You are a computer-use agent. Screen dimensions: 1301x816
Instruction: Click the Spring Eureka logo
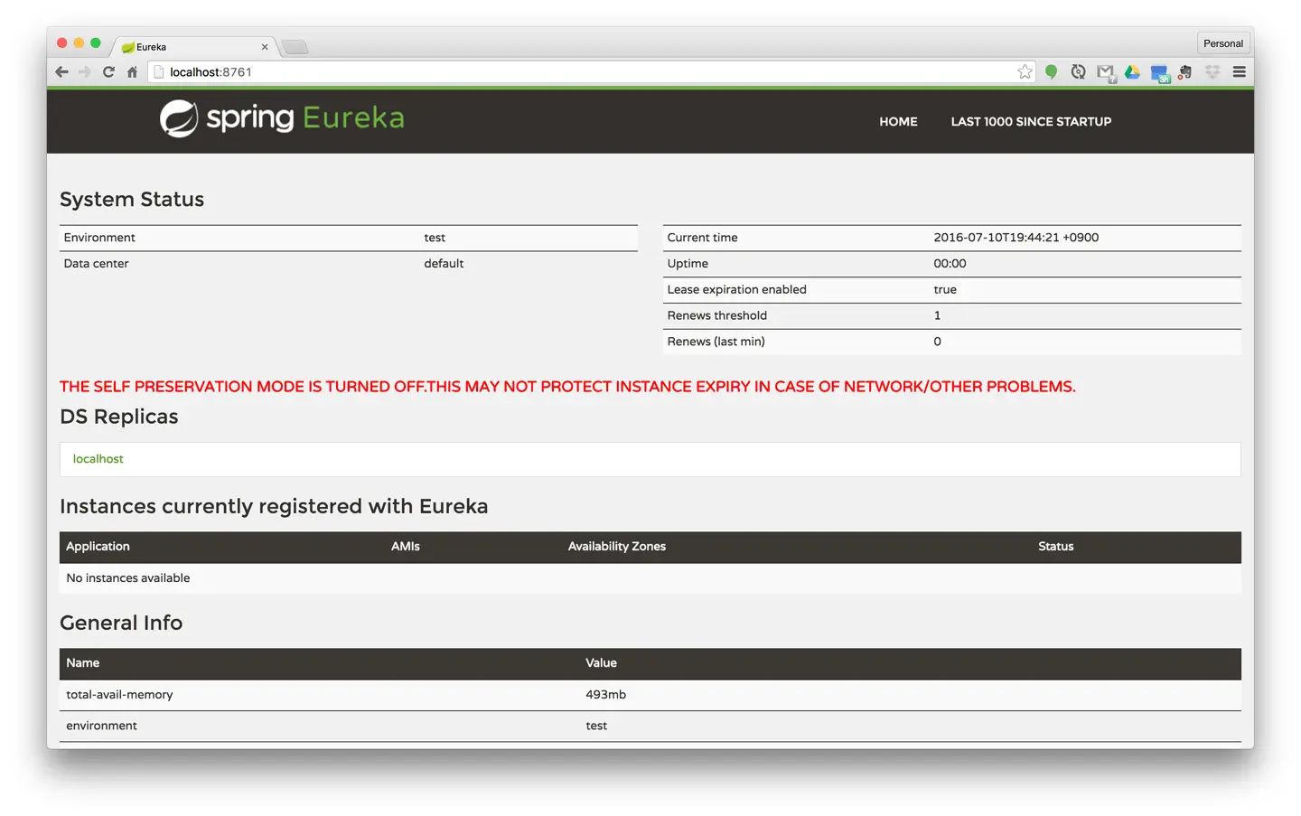(x=282, y=118)
